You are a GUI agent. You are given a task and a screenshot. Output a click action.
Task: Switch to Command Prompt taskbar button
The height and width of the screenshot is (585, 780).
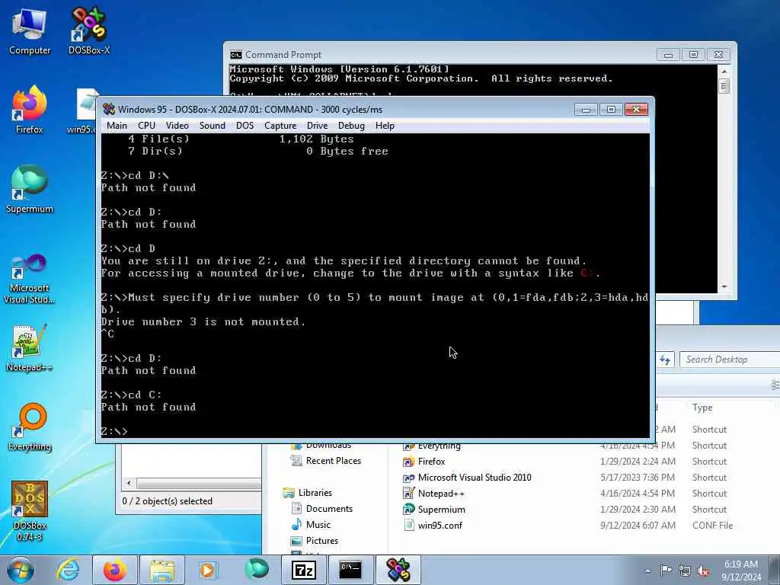click(x=350, y=570)
